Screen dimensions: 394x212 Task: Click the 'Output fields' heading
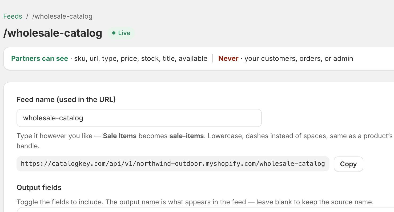[x=39, y=188]
